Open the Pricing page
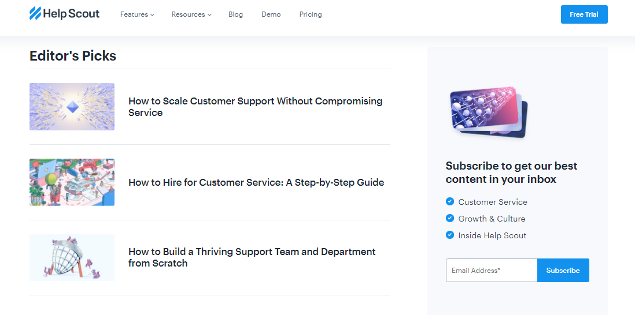Image resolution: width=635 pixels, height=315 pixels. tap(311, 14)
